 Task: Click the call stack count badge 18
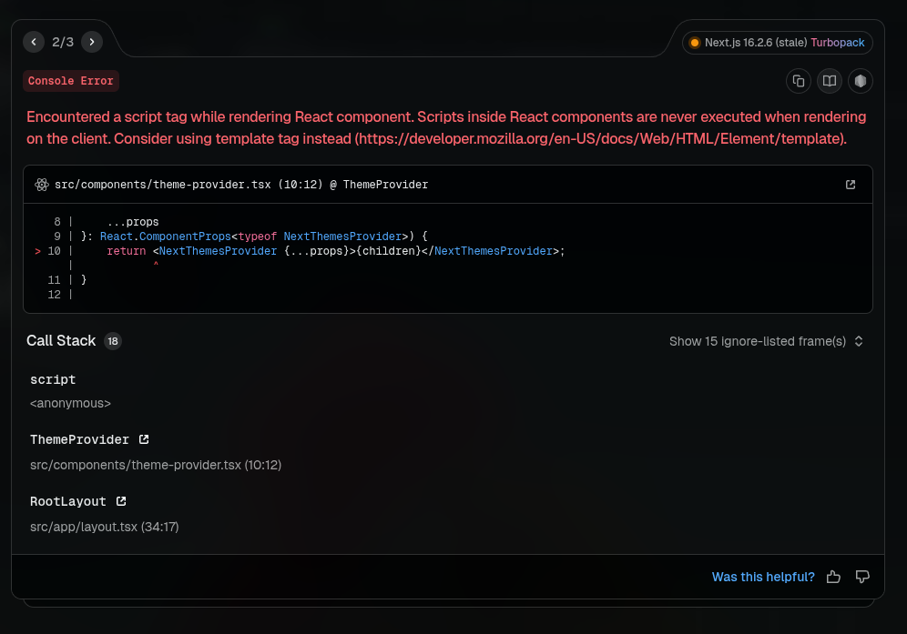113,341
